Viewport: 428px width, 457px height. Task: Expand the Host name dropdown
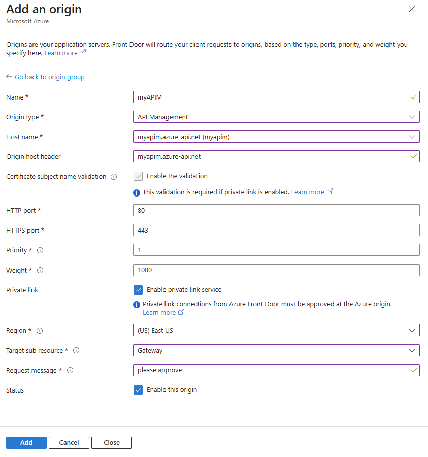click(276, 137)
